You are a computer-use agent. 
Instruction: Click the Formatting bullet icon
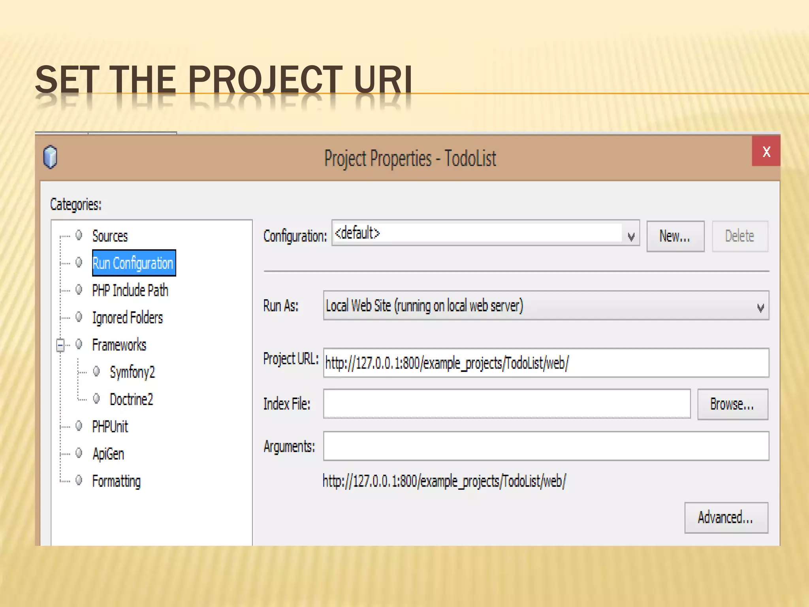click(x=79, y=481)
